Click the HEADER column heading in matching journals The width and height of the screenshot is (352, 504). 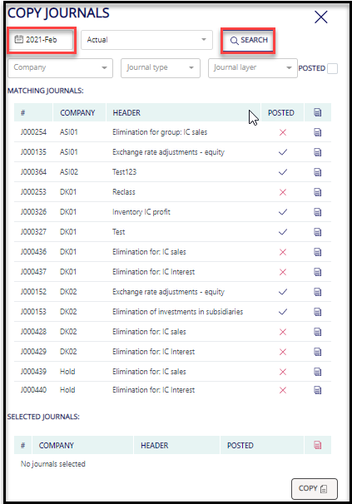[126, 113]
